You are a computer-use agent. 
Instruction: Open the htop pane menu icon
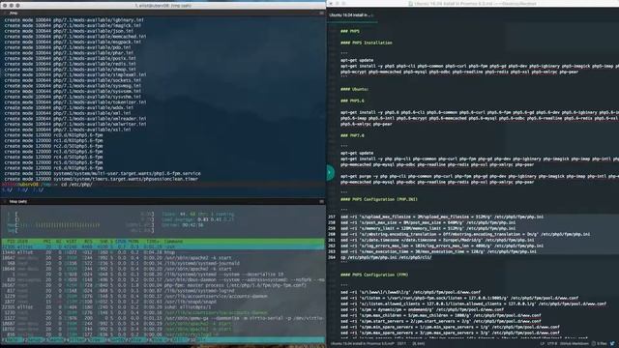pos(321,202)
